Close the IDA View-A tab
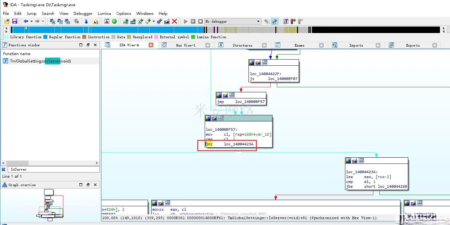The width and height of the screenshot is (450, 225). tap(151, 45)
